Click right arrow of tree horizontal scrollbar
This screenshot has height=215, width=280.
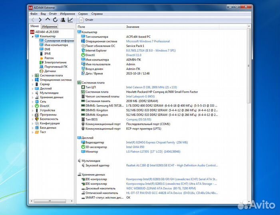point(72,201)
